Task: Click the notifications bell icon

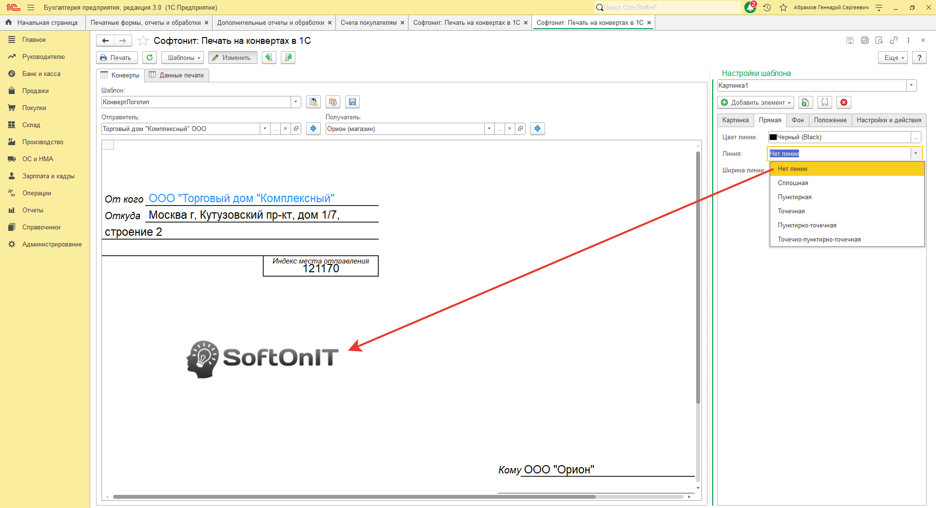Action: click(x=750, y=8)
